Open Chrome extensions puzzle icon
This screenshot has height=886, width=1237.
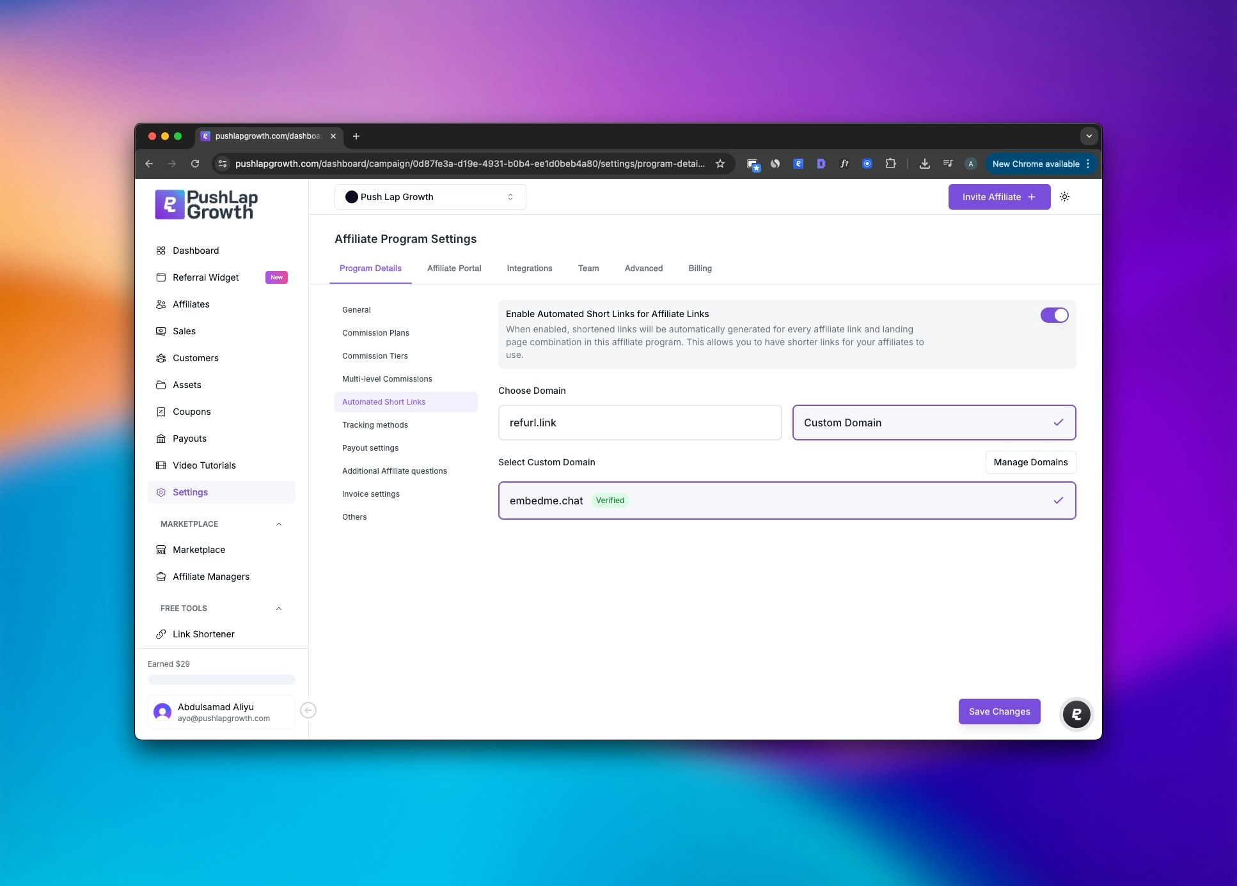[x=890, y=164]
